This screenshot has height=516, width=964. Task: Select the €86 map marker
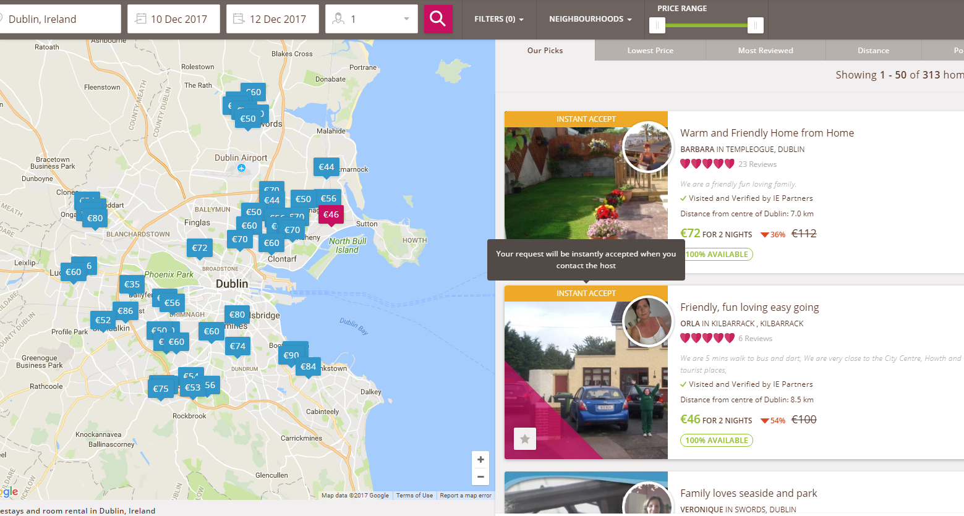click(x=125, y=311)
